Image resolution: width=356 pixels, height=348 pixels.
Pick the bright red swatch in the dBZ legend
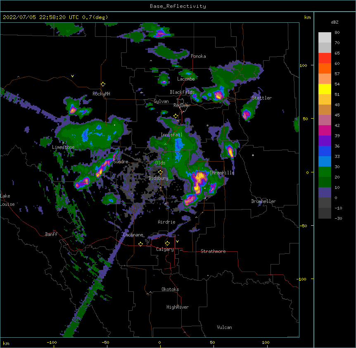click(x=325, y=58)
